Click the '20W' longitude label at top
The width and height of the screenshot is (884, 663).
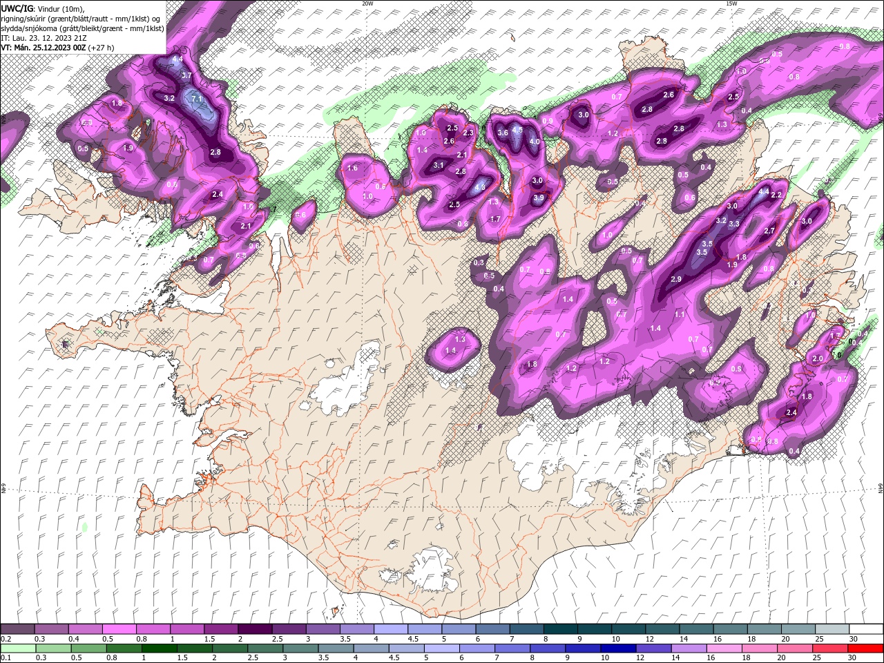[367, 3]
